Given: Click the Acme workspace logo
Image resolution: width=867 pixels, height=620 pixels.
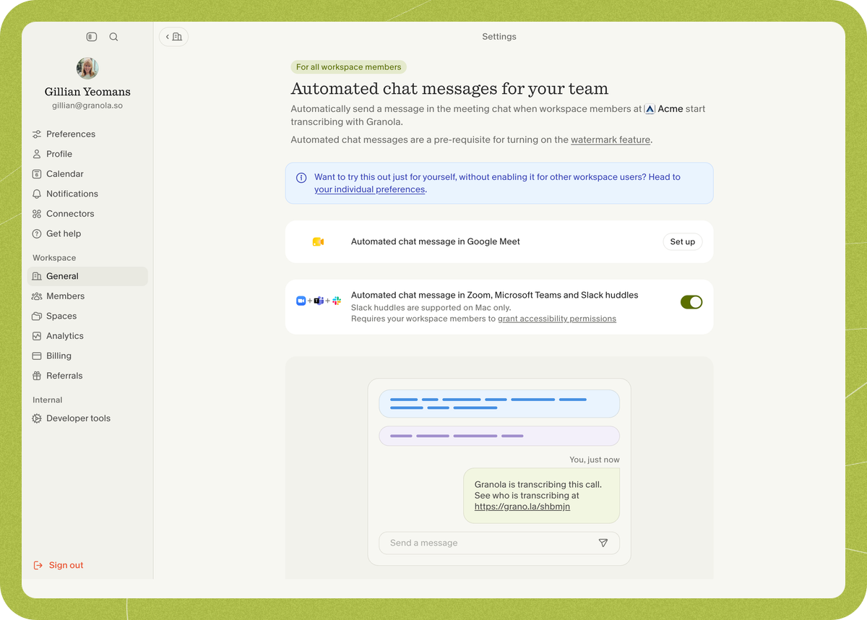Looking at the screenshot, I should pos(650,109).
